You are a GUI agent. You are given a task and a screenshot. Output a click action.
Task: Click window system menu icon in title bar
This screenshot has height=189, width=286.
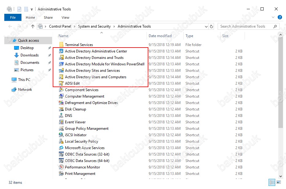9,9
